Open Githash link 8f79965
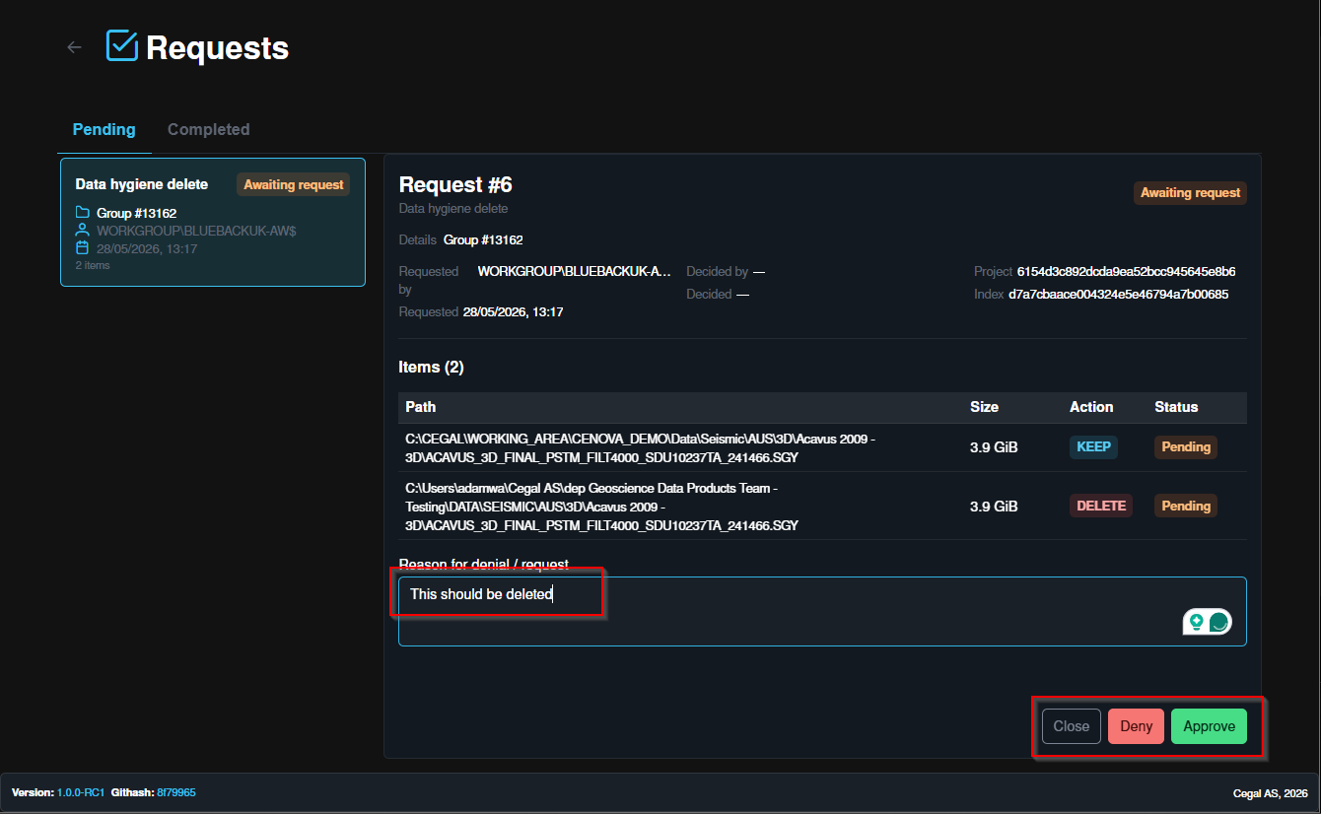Image resolution: width=1321 pixels, height=814 pixels. point(176,792)
